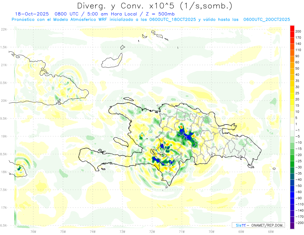Click the colorbar value '-1'
This screenshot has width=304, height=235.
pyautogui.click(x=298, y=130)
